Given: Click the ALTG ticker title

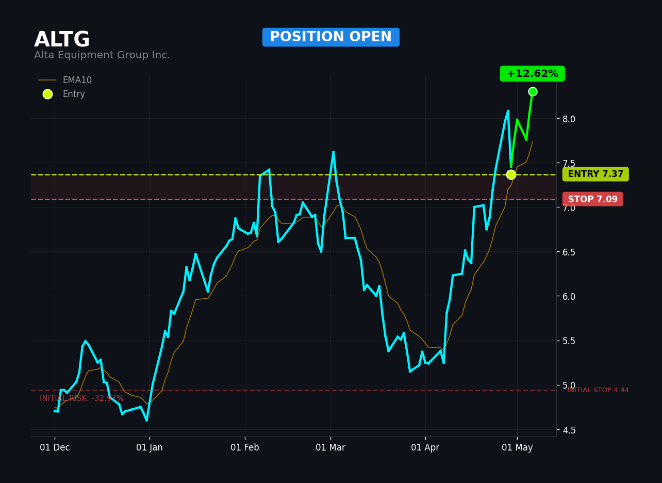Looking at the screenshot, I should click(62, 40).
